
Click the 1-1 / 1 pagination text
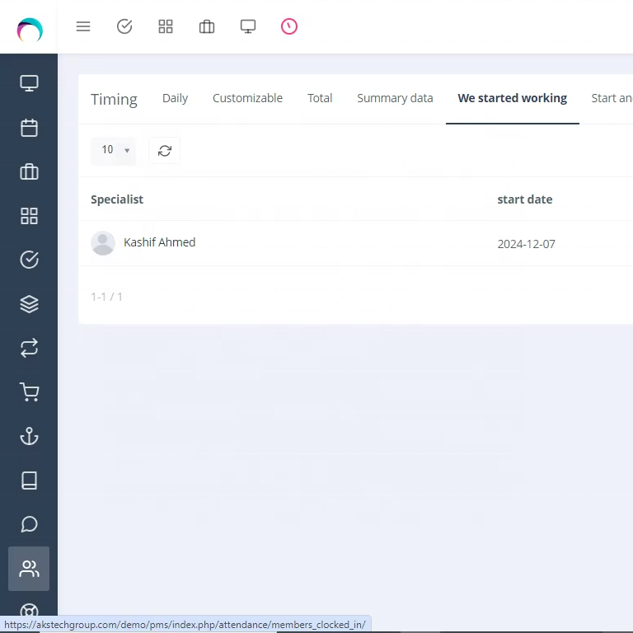point(106,297)
